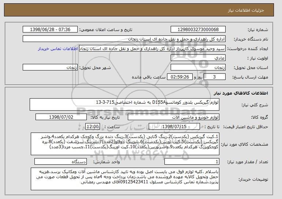Select the label ایجاد کننده درخواست
282x199 pixels.
[x=248, y=49]
